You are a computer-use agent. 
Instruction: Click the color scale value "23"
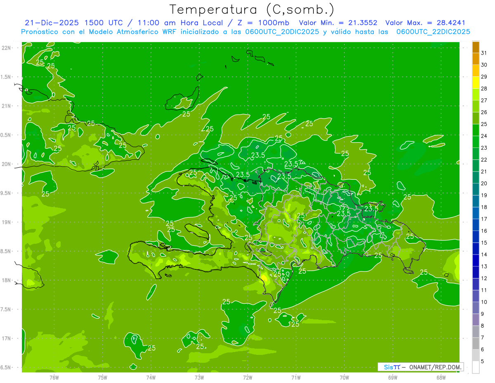484,148
